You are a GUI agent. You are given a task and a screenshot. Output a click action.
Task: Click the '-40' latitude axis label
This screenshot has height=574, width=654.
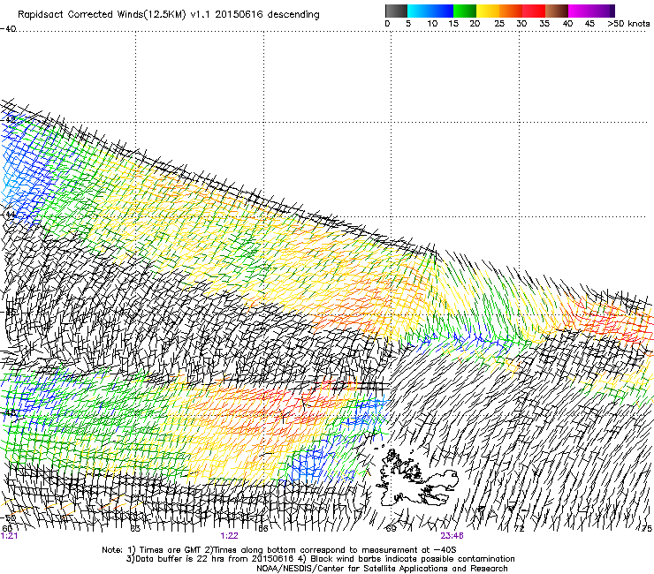pos(8,29)
